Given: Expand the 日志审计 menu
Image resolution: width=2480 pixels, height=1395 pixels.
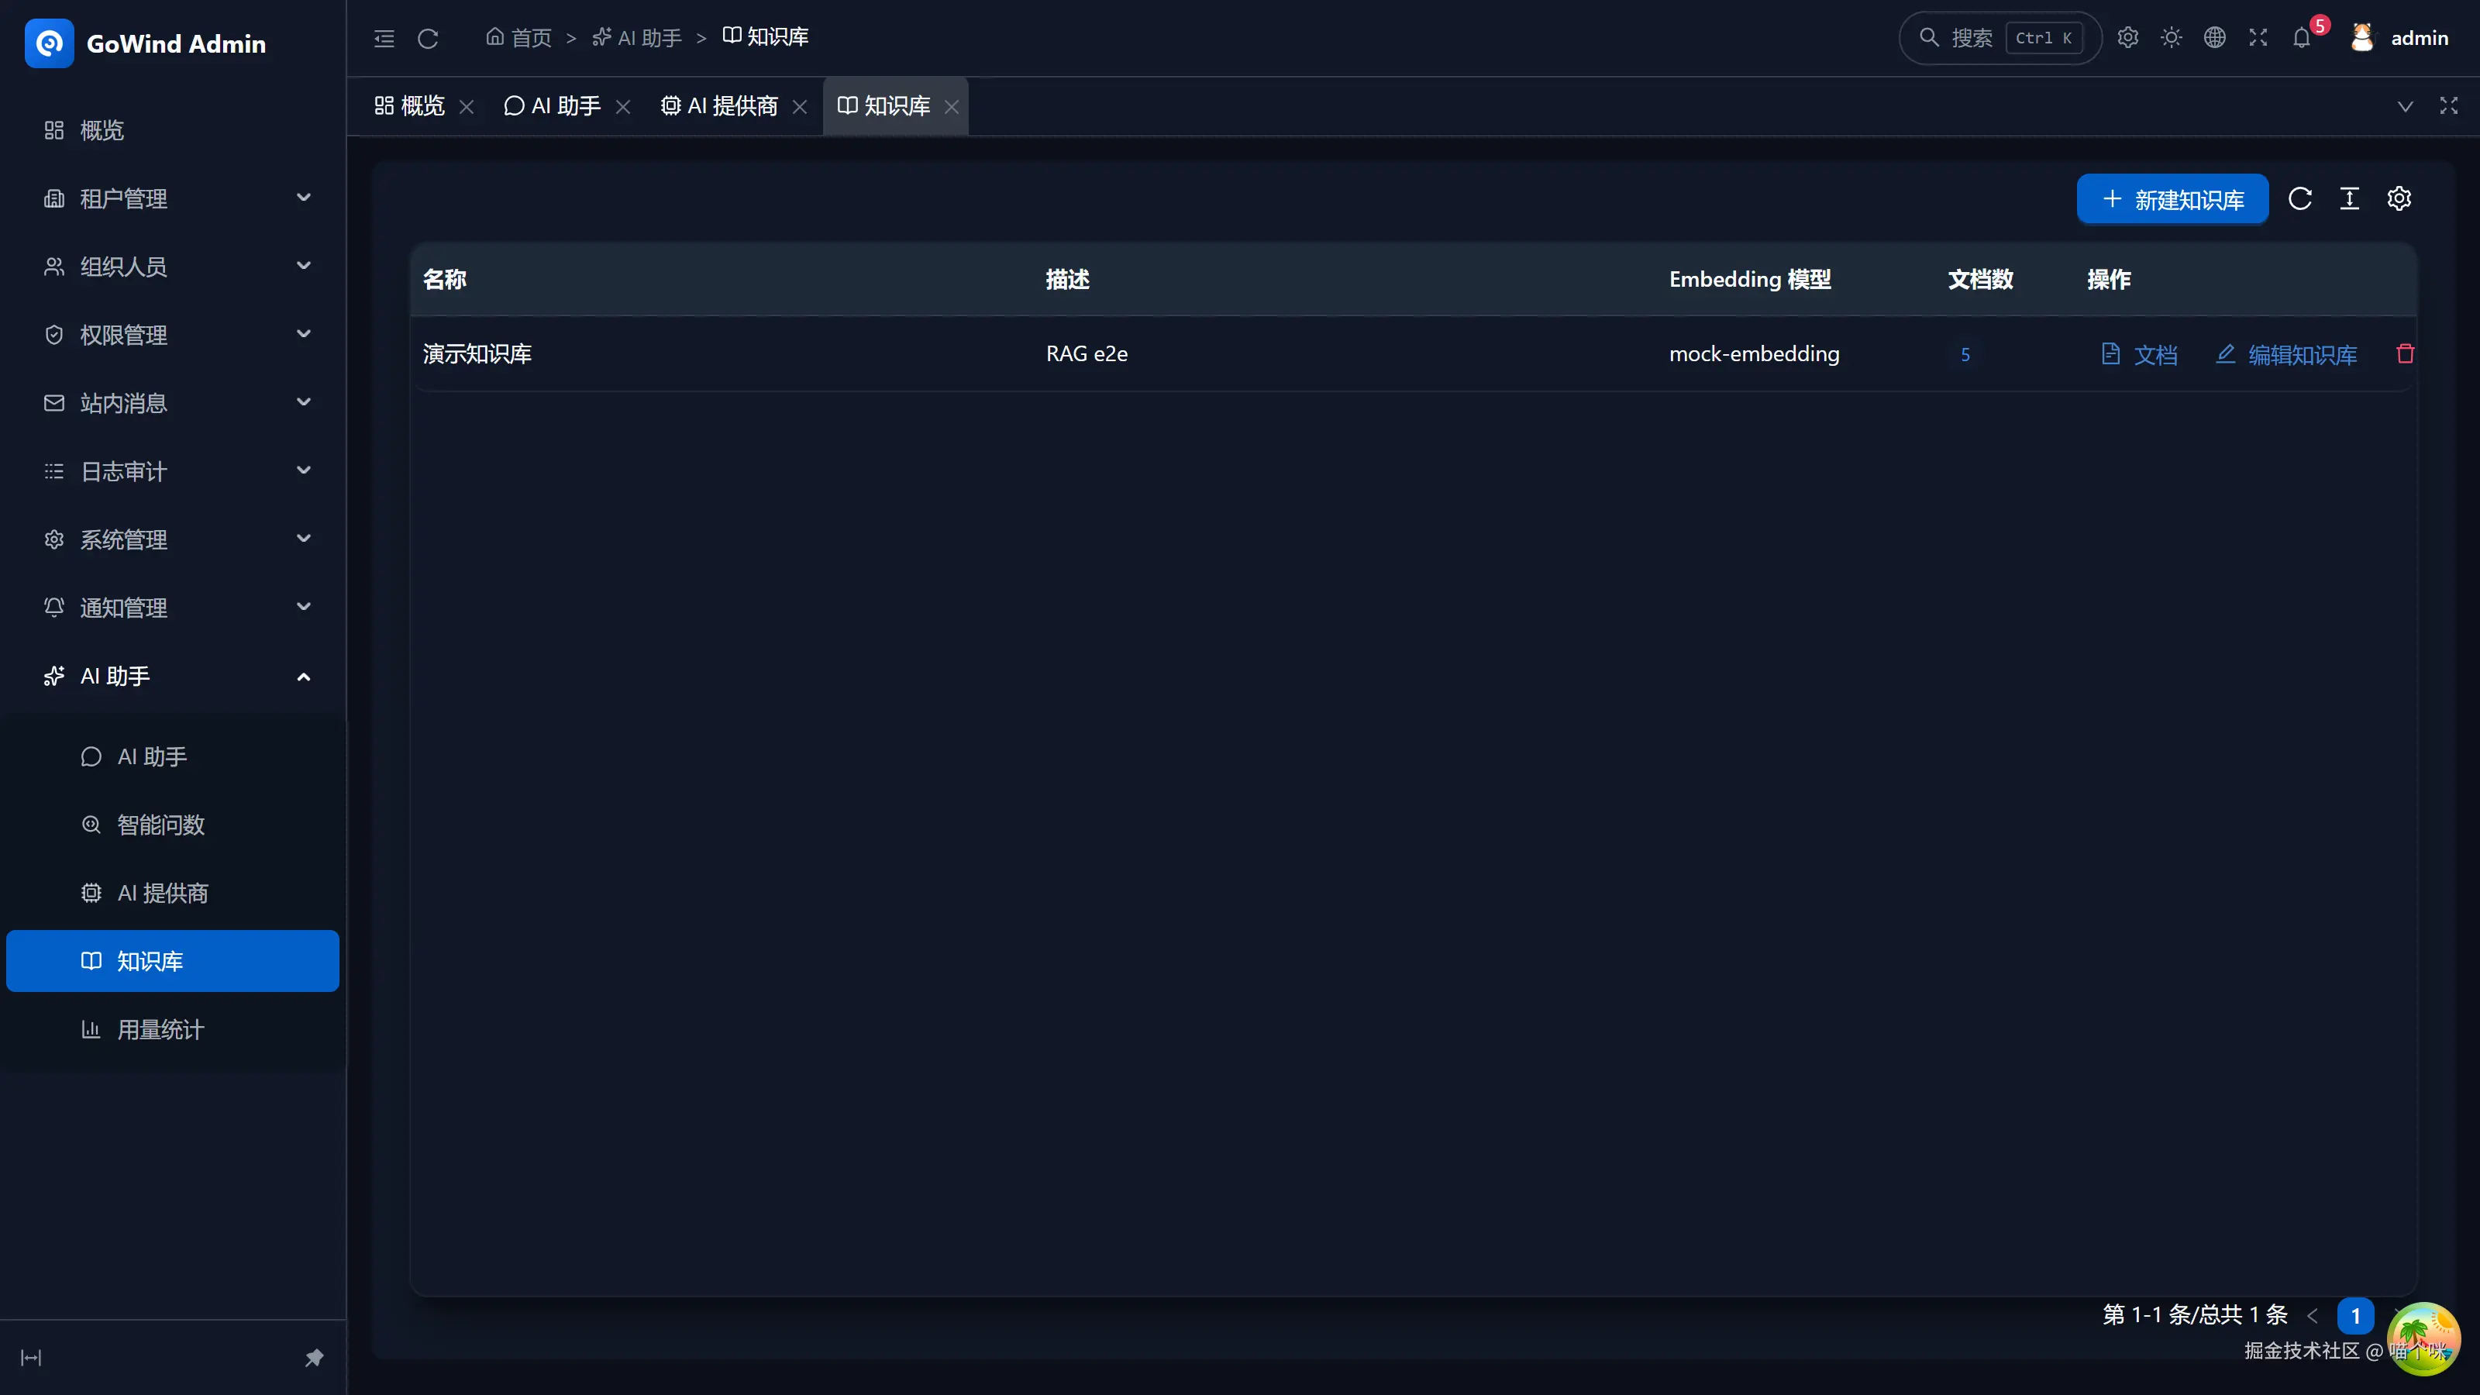Looking at the screenshot, I should coord(174,470).
